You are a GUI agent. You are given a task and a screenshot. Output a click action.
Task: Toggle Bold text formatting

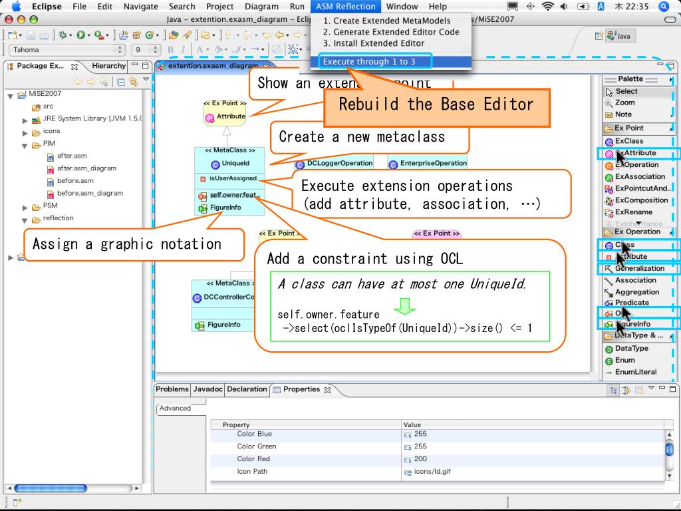pos(171,50)
